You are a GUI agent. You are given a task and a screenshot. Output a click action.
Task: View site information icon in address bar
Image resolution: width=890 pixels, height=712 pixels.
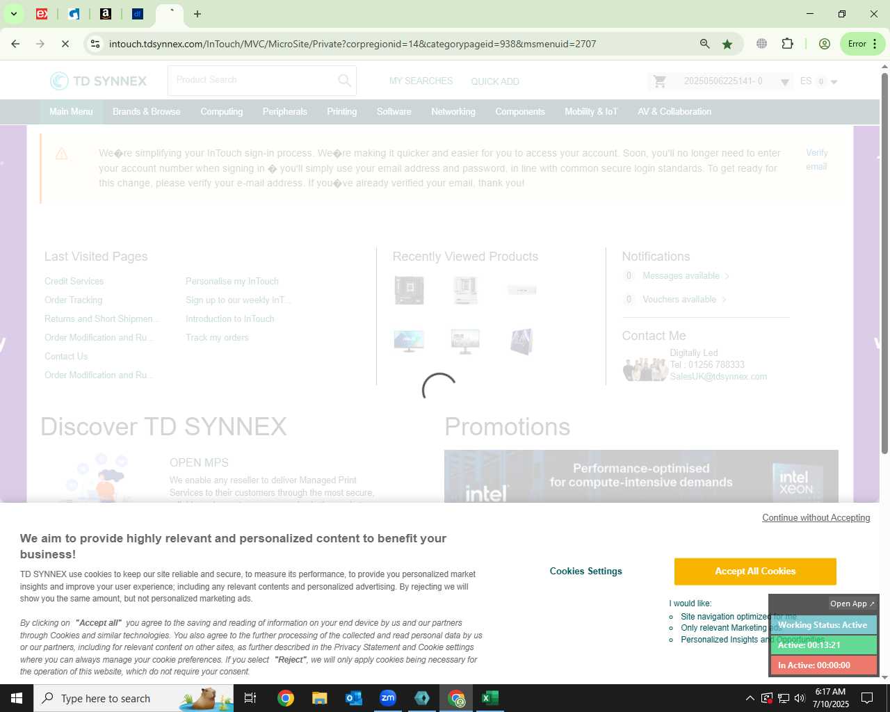[x=95, y=44]
